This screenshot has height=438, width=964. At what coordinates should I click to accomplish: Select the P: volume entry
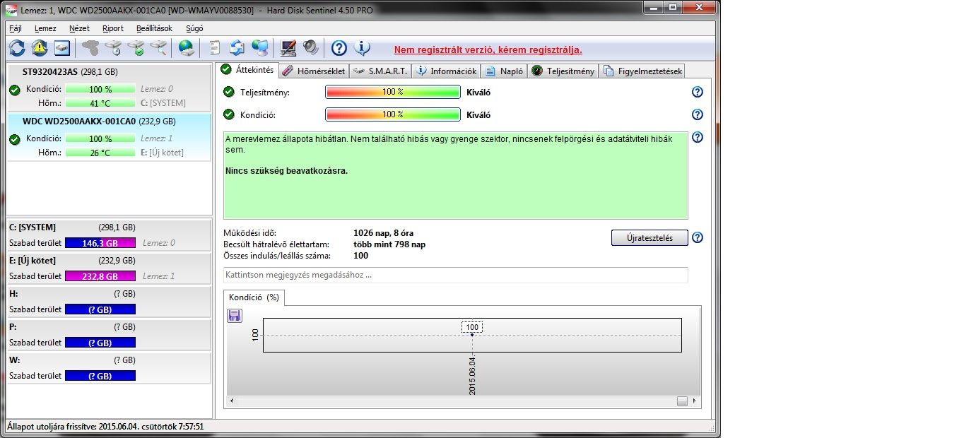(x=109, y=335)
